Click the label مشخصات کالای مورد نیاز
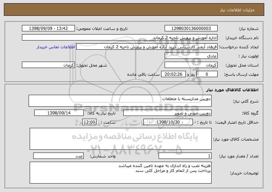Screen dimensions: 272x192 pyautogui.click(x=236, y=139)
